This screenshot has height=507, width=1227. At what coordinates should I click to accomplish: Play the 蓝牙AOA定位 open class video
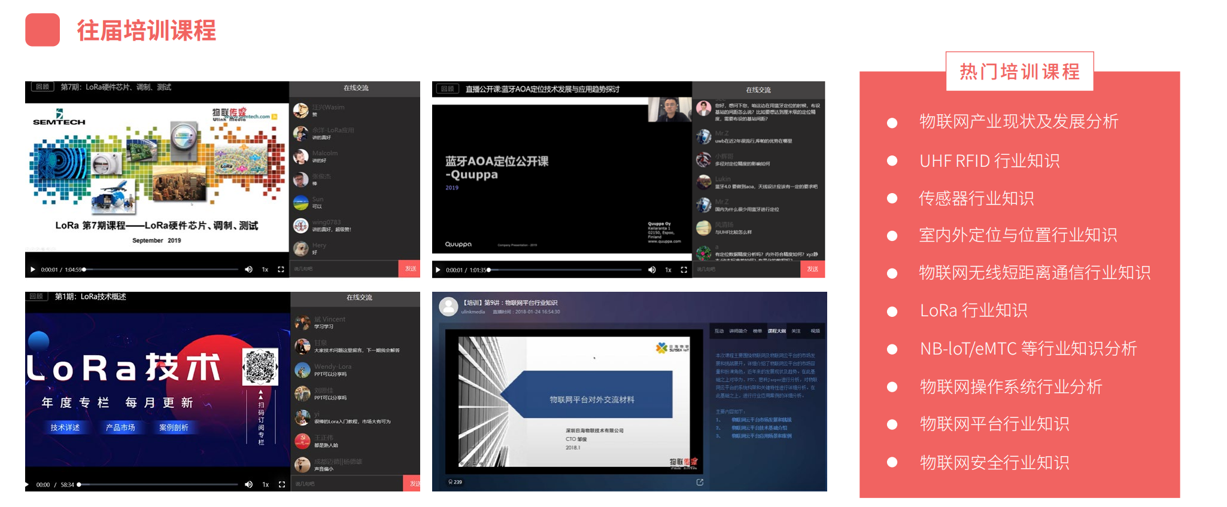coord(438,270)
